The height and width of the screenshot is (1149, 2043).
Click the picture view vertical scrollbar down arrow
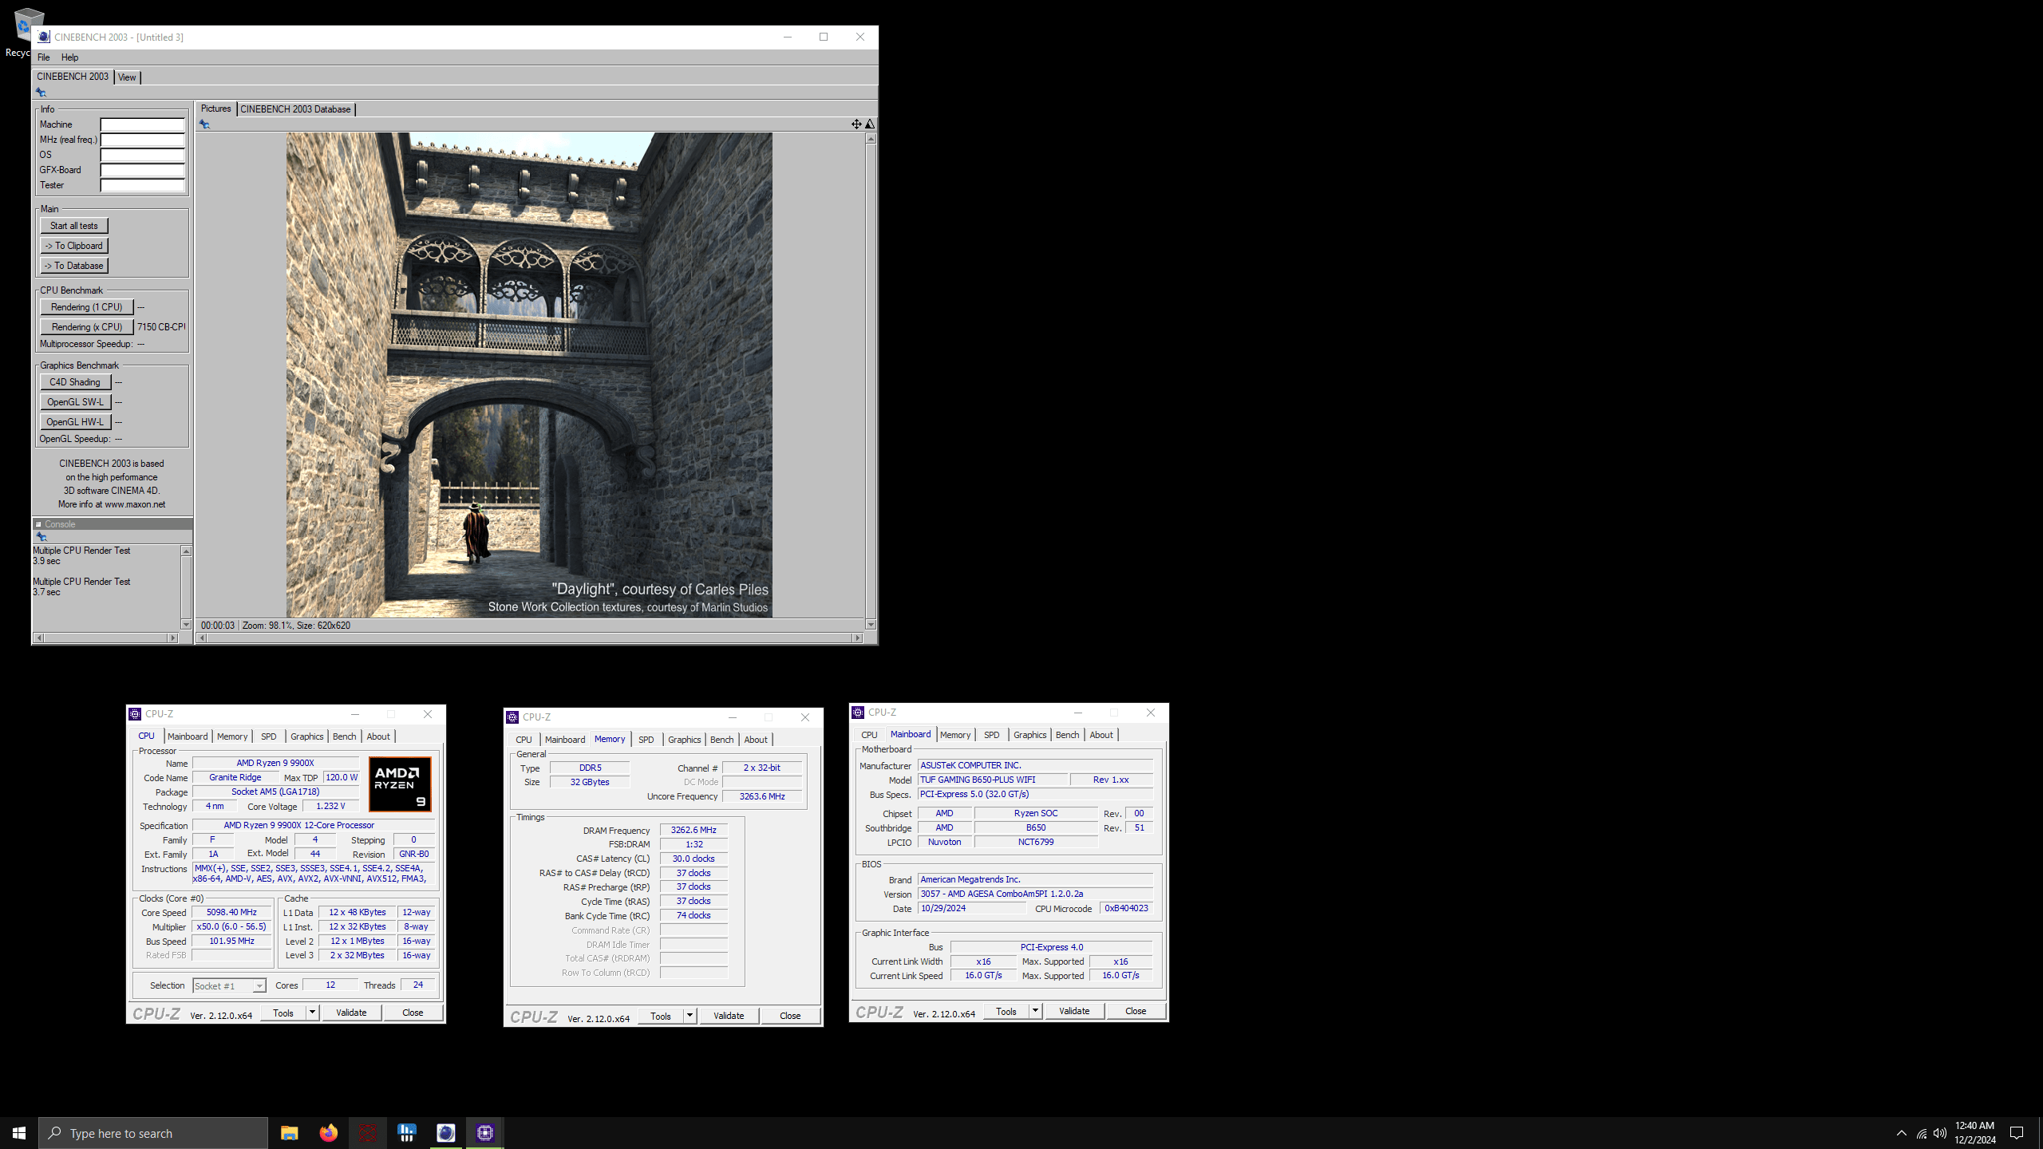coord(871,625)
